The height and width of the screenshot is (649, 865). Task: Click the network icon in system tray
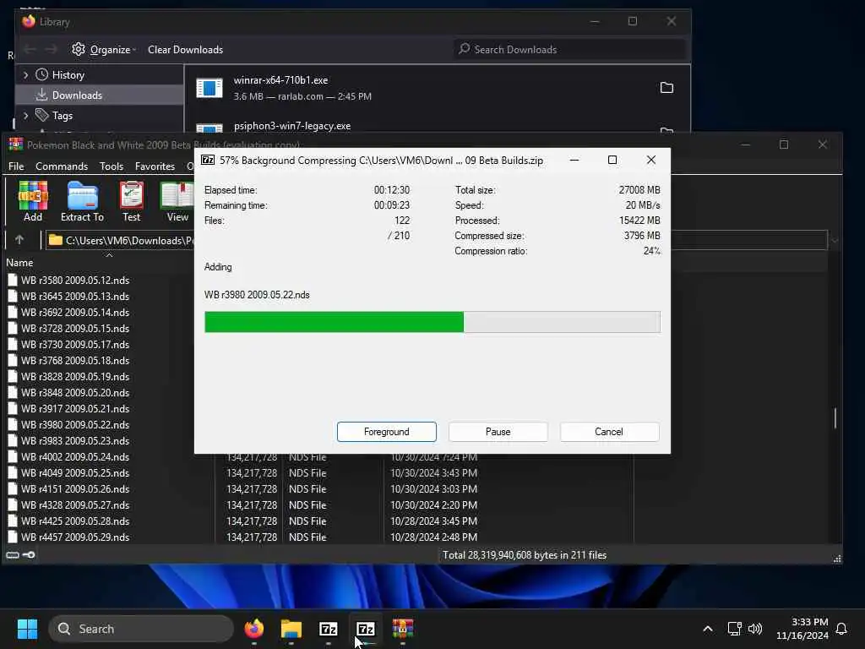734,629
